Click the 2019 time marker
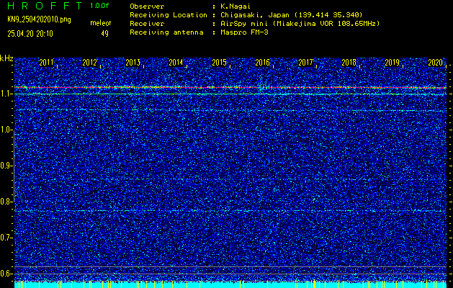This screenshot has width=453, height=288. [393, 63]
